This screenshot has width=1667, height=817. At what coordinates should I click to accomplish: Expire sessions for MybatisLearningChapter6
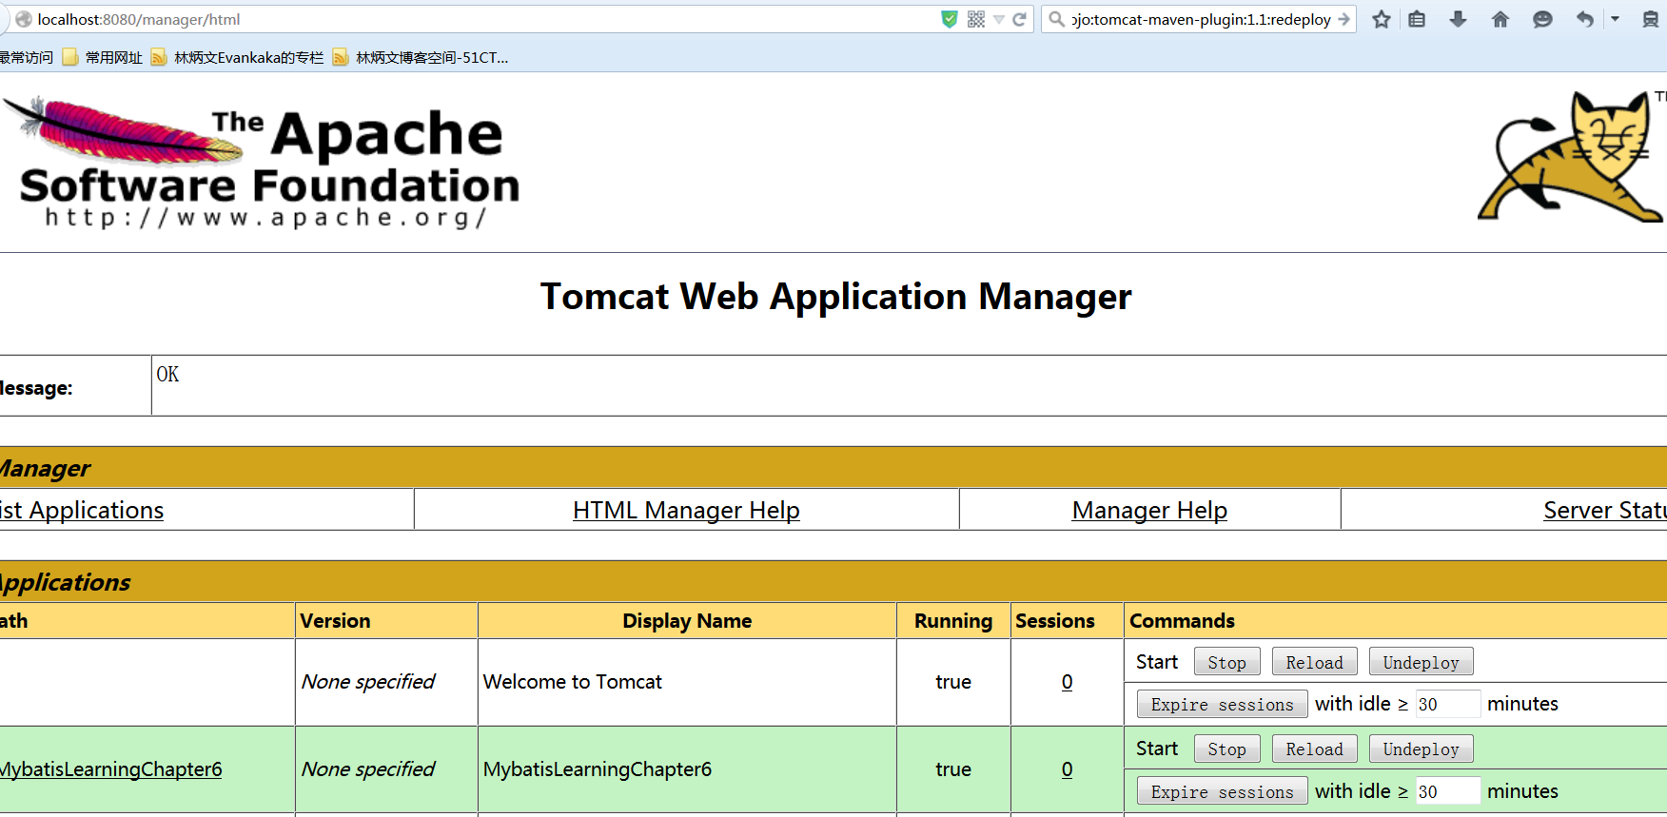(1222, 791)
